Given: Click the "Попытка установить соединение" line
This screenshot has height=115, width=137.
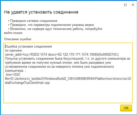Looking at the screenshot, I should tap(67, 59).
